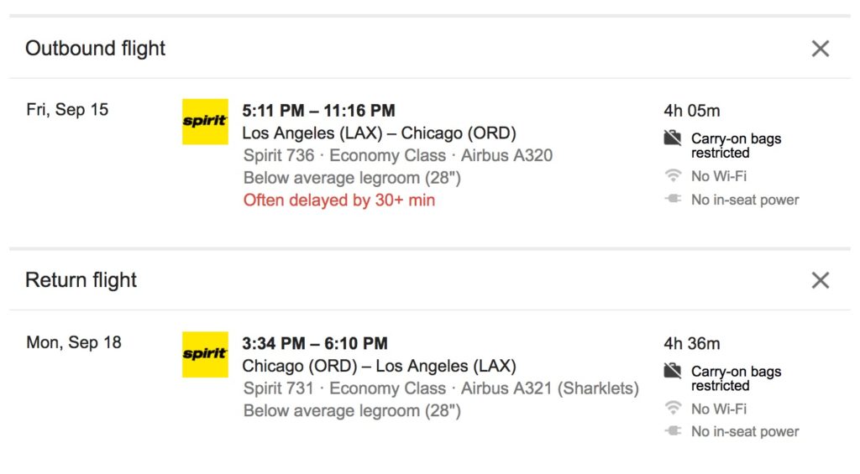Click the Spirit logo on outbound flight
This screenshot has height=474, width=860.
click(205, 122)
